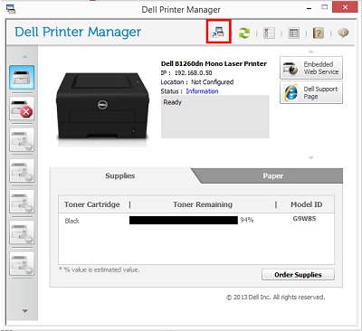
Task: Select the last printer icon in sidebar
Action: point(22,264)
